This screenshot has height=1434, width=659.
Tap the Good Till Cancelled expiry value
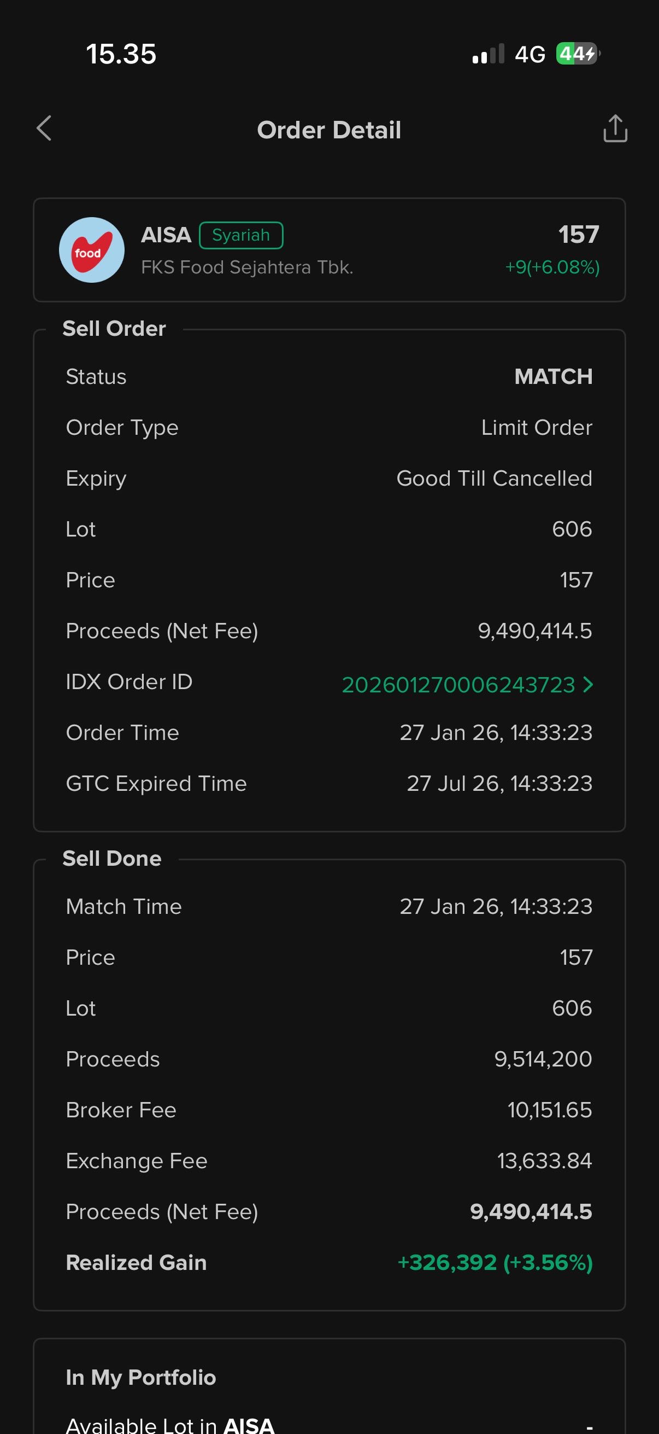click(x=494, y=478)
